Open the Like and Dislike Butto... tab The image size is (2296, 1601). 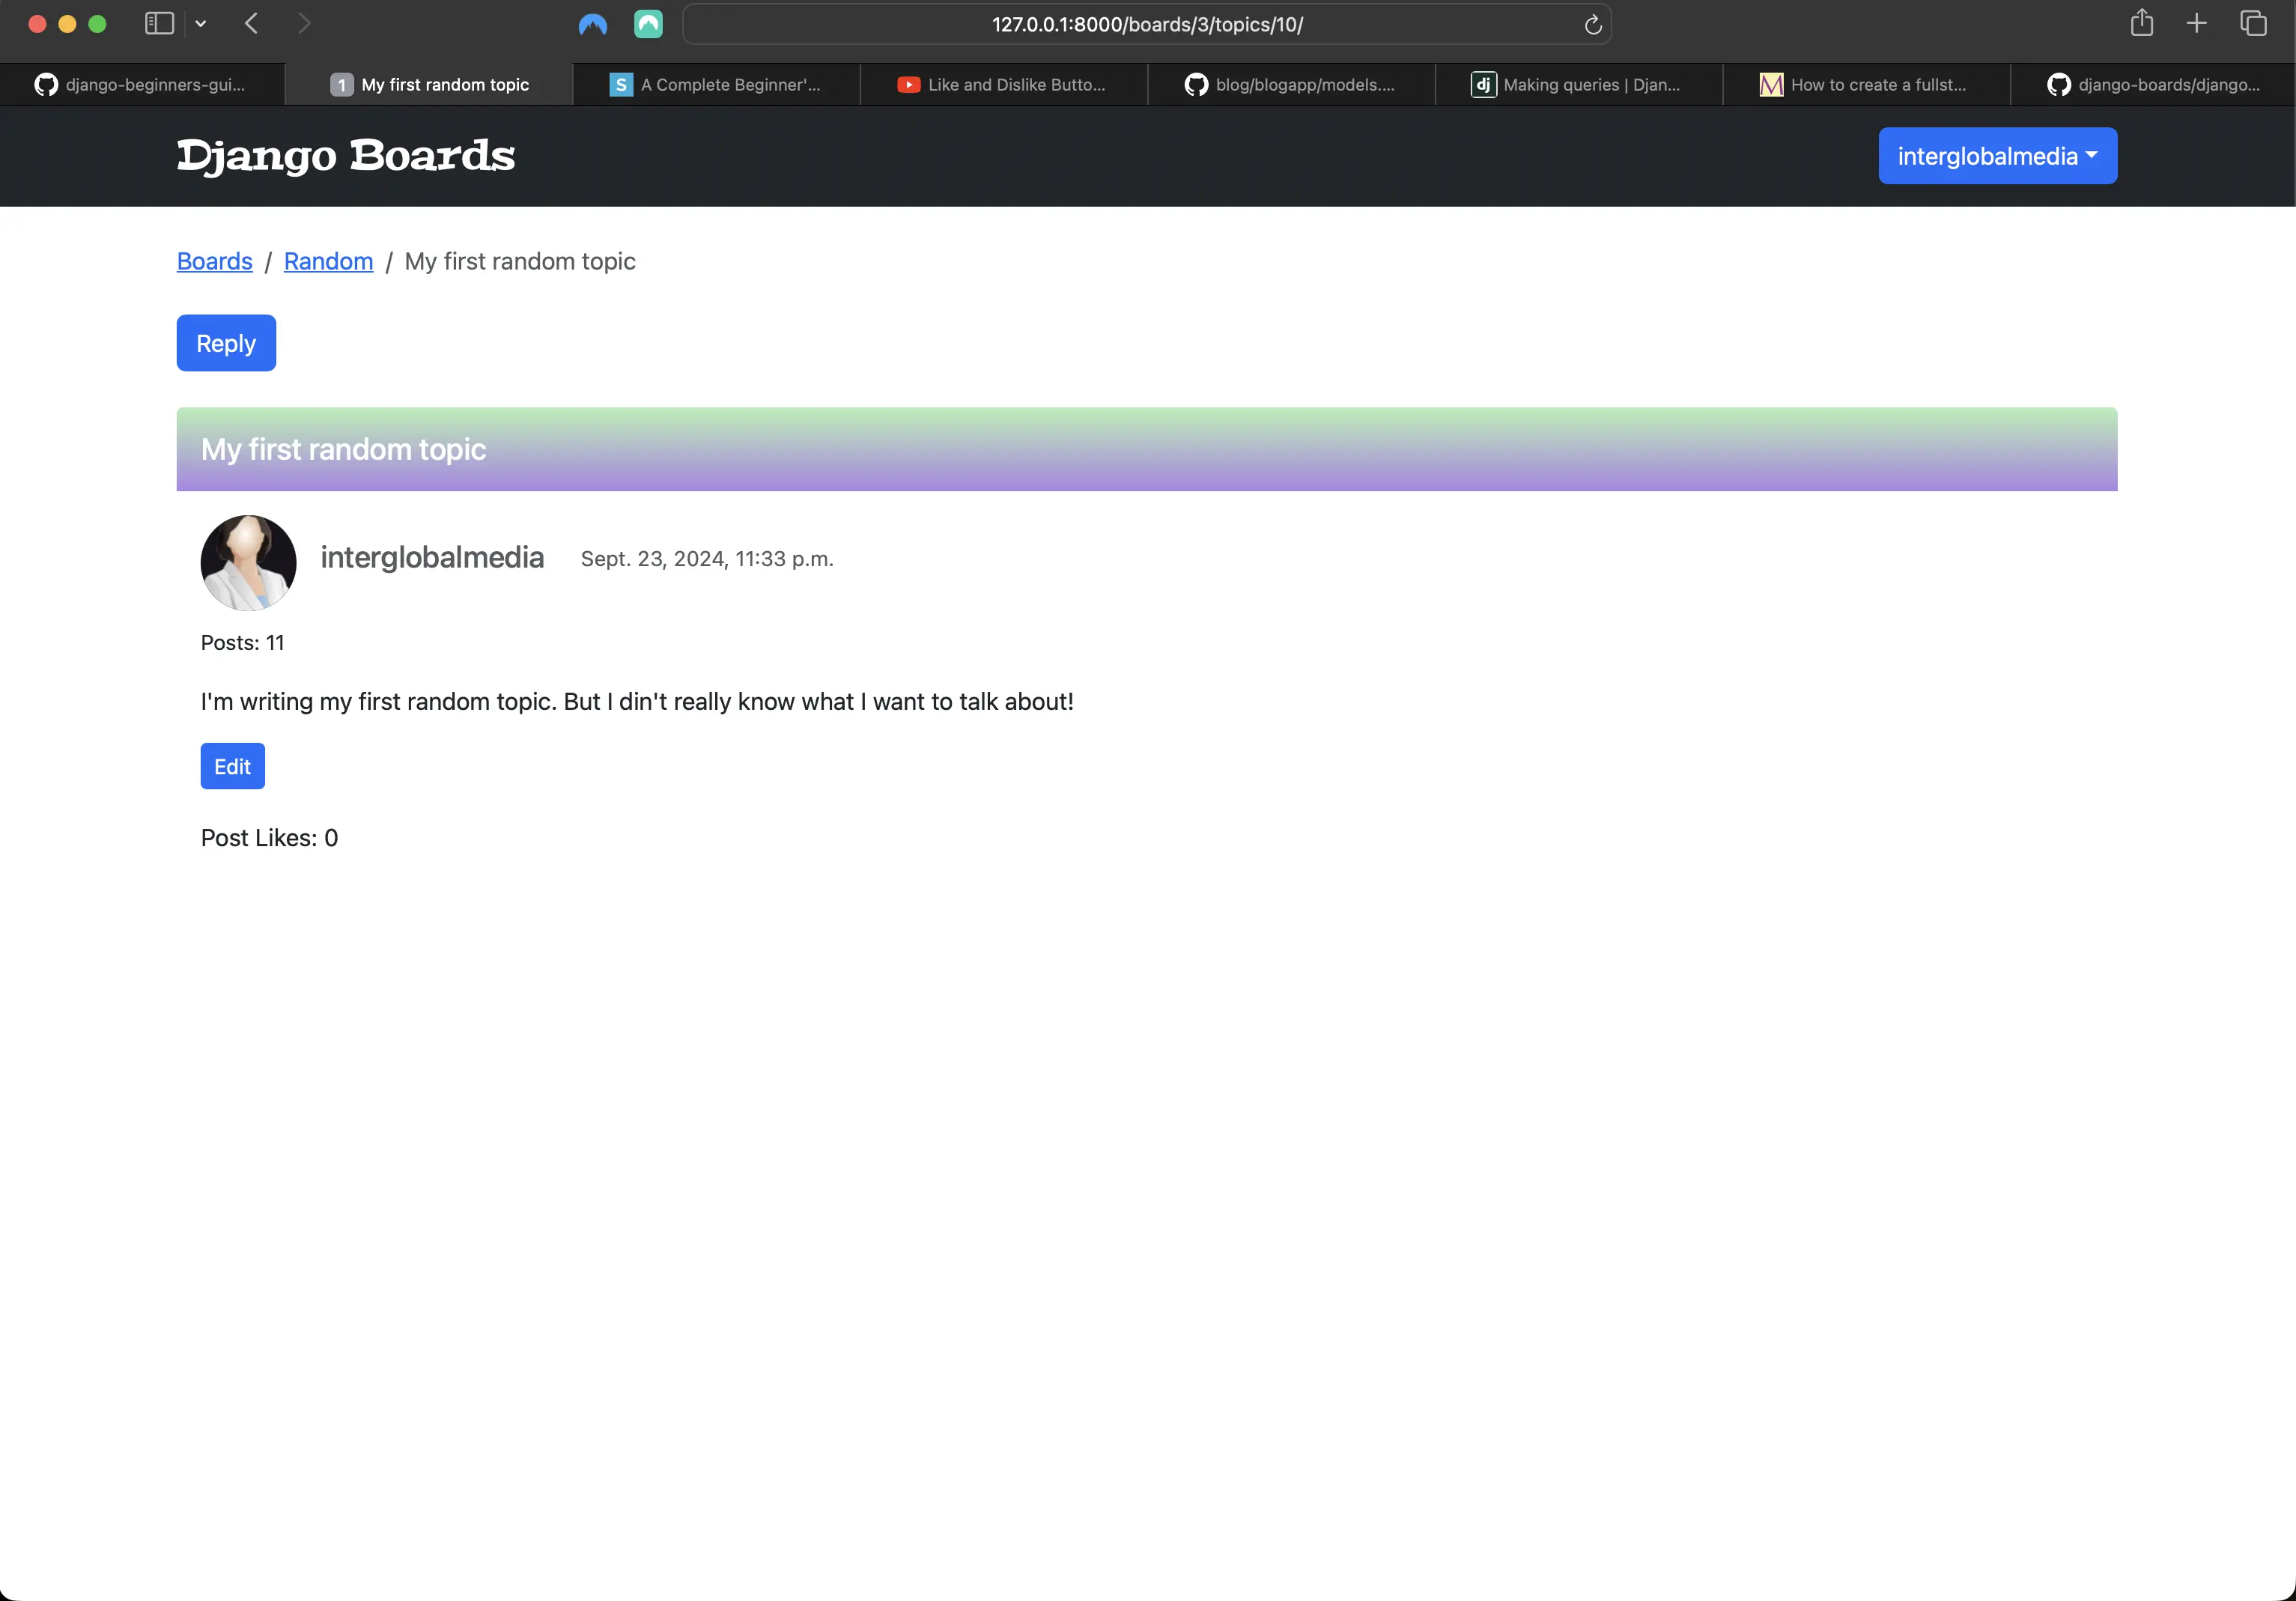coord(1003,85)
